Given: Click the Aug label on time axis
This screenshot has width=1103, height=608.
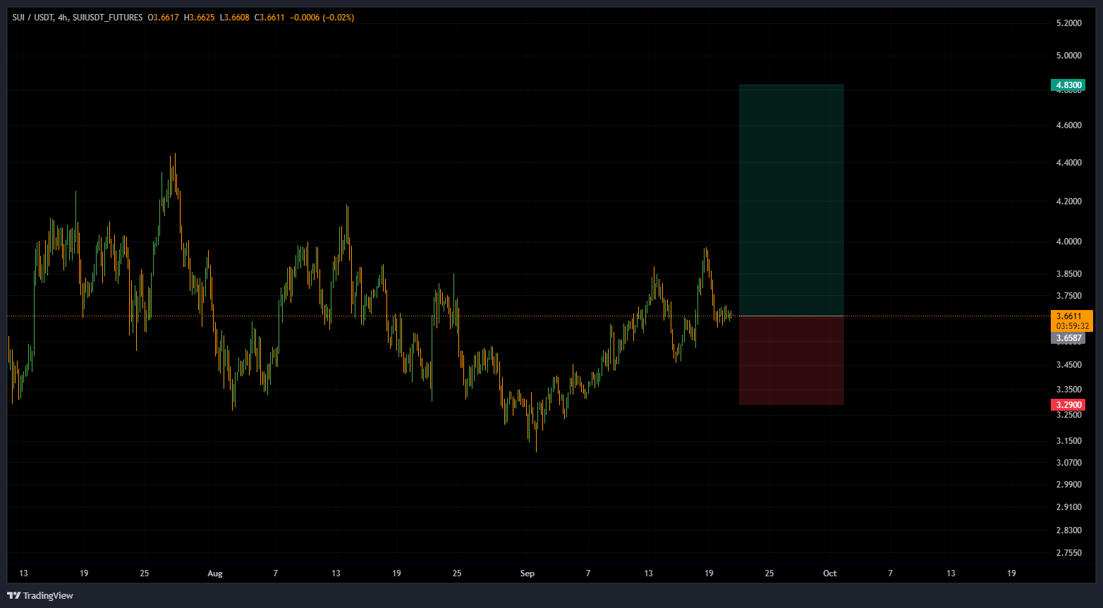Looking at the screenshot, I should pos(215,573).
